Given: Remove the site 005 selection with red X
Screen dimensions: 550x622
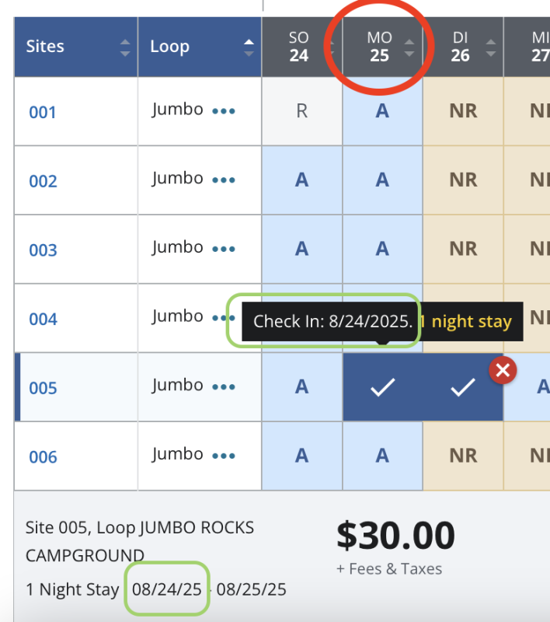Looking at the screenshot, I should [503, 371].
